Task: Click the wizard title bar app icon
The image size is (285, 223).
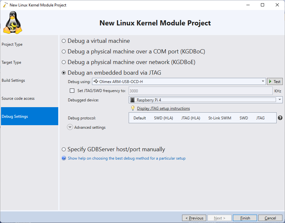Action: tap(5, 5)
